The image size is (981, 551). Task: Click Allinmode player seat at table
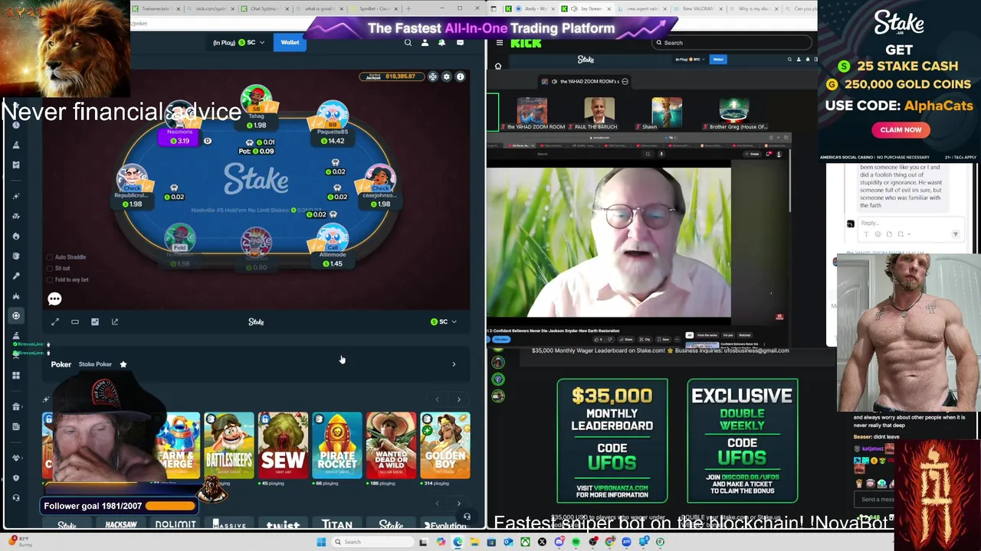tap(333, 246)
